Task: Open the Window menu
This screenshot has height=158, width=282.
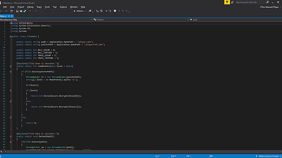Action: point(74,7)
